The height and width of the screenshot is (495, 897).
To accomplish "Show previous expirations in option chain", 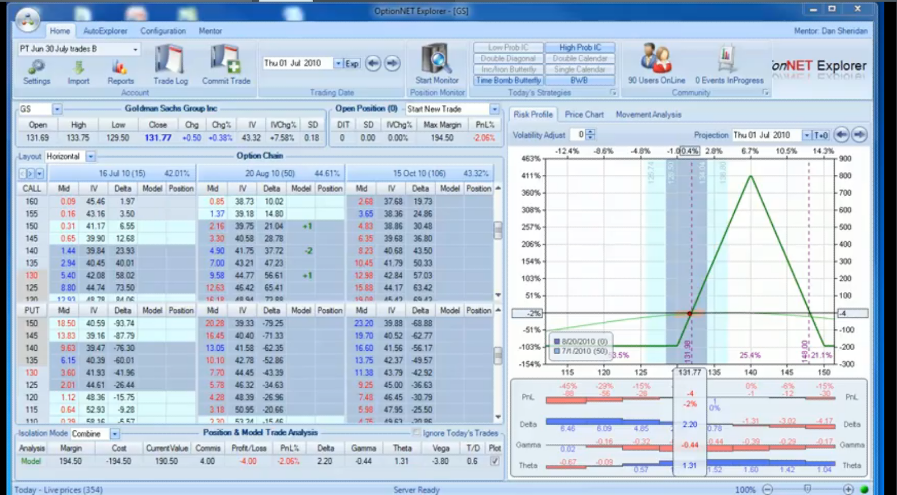I will coord(23,173).
